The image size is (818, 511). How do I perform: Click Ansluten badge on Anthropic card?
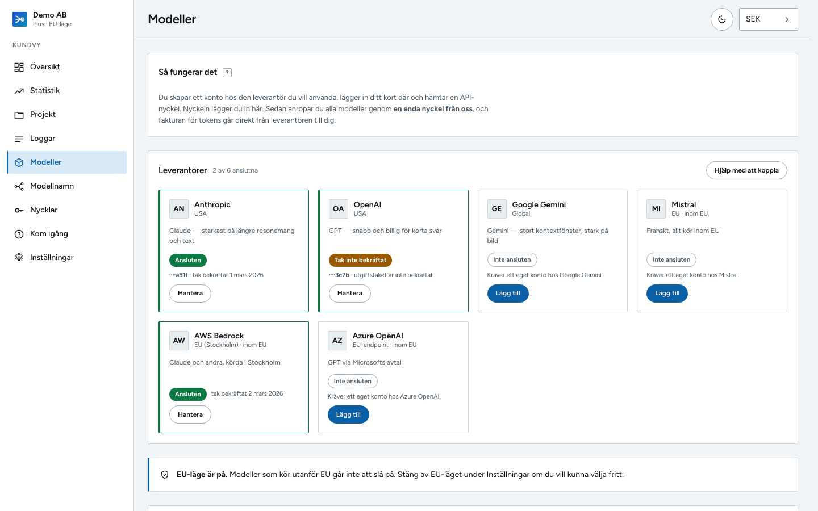[x=188, y=260]
